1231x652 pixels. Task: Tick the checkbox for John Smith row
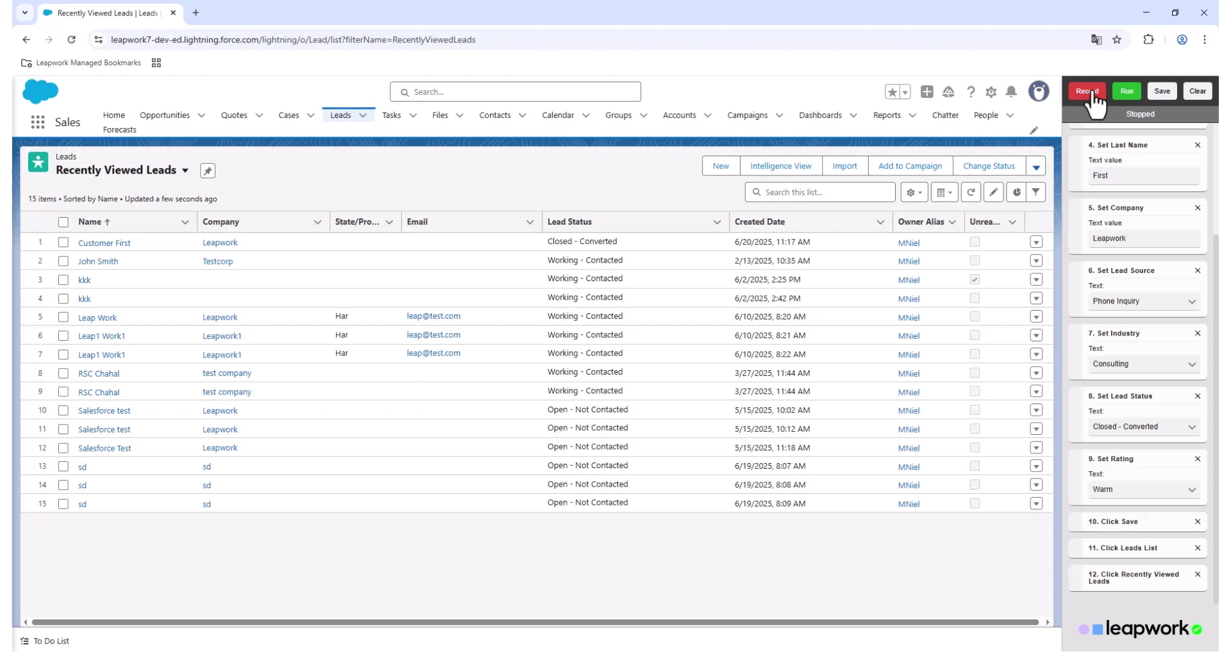(x=63, y=261)
